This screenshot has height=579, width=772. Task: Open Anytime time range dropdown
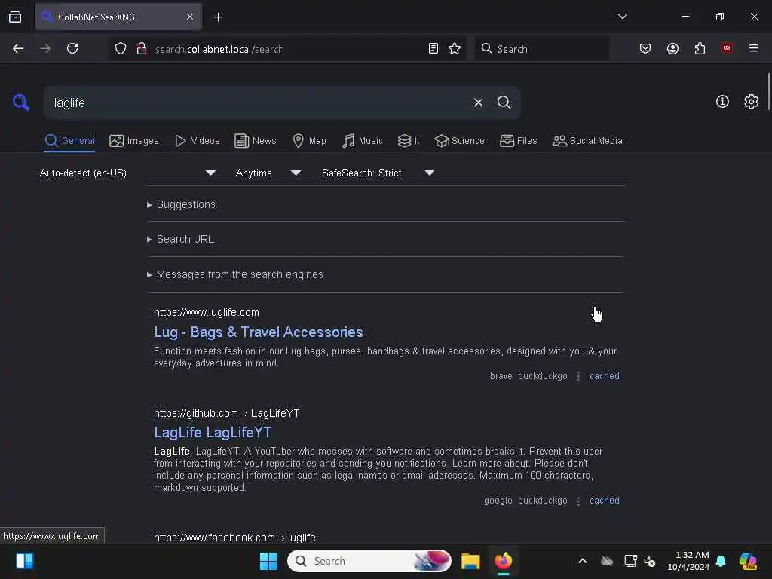pos(268,173)
